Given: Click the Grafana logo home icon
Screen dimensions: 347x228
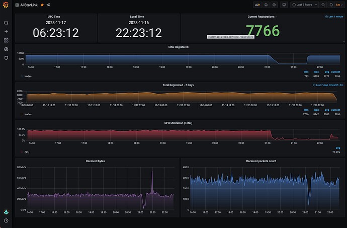Looking at the screenshot, I should (x=6, y=5).
